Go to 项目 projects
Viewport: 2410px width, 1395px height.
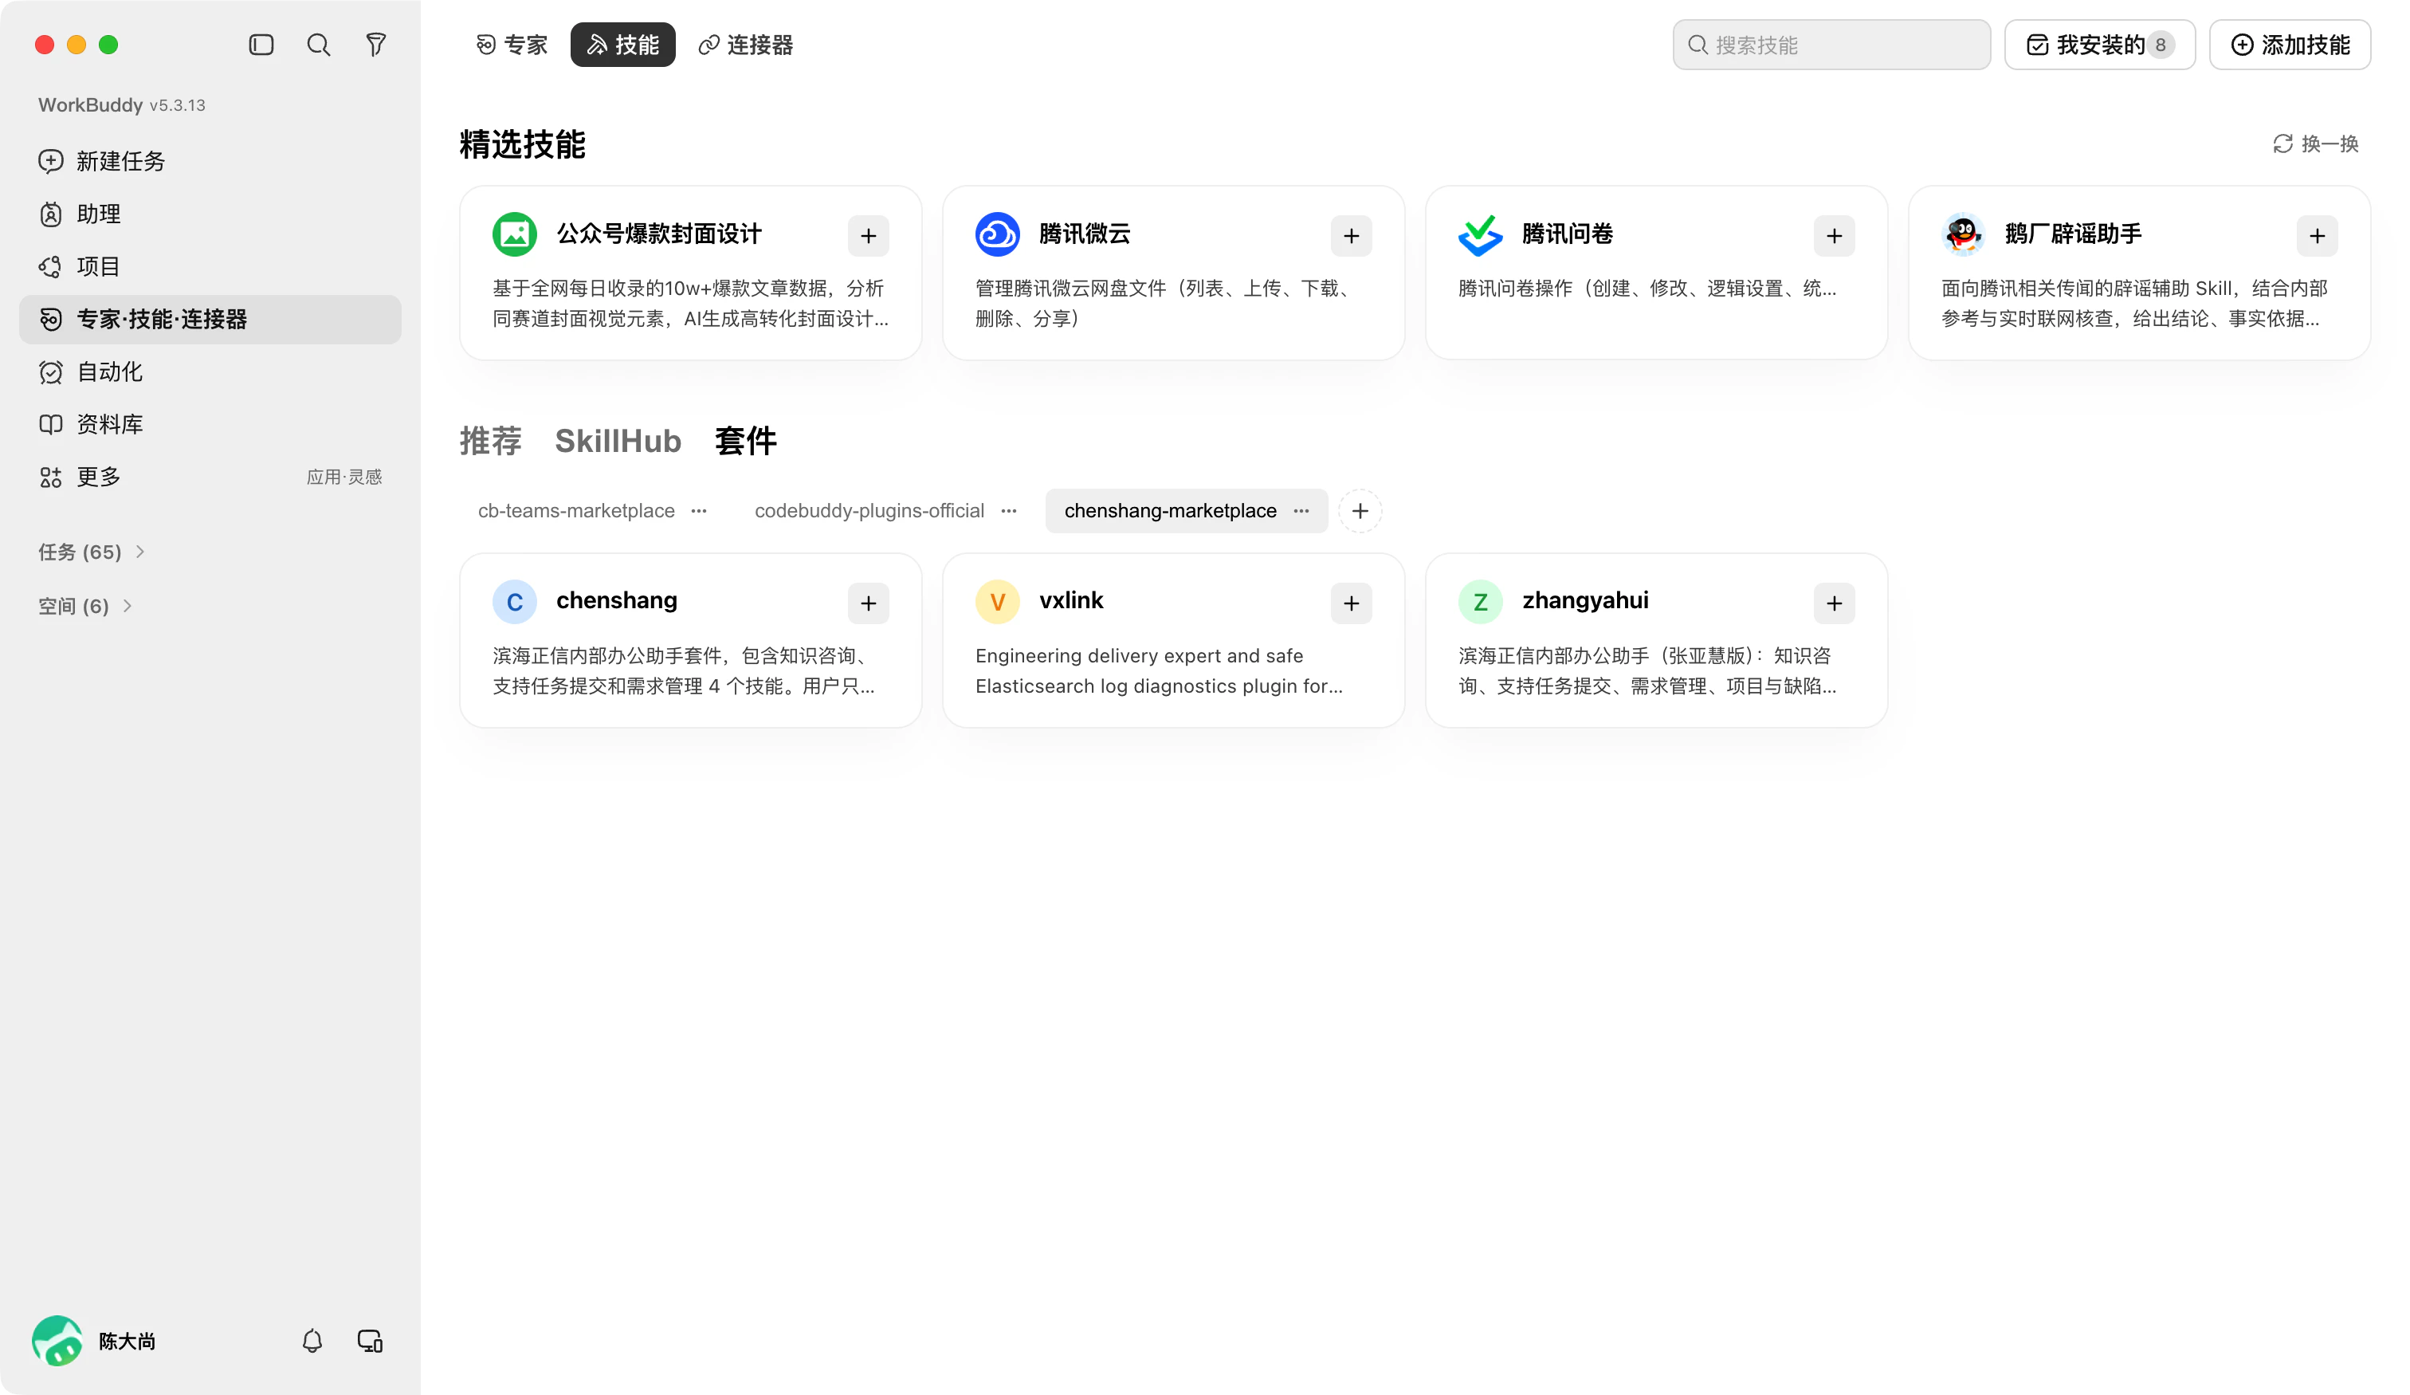pyautogui.click(x=210, y=266)
